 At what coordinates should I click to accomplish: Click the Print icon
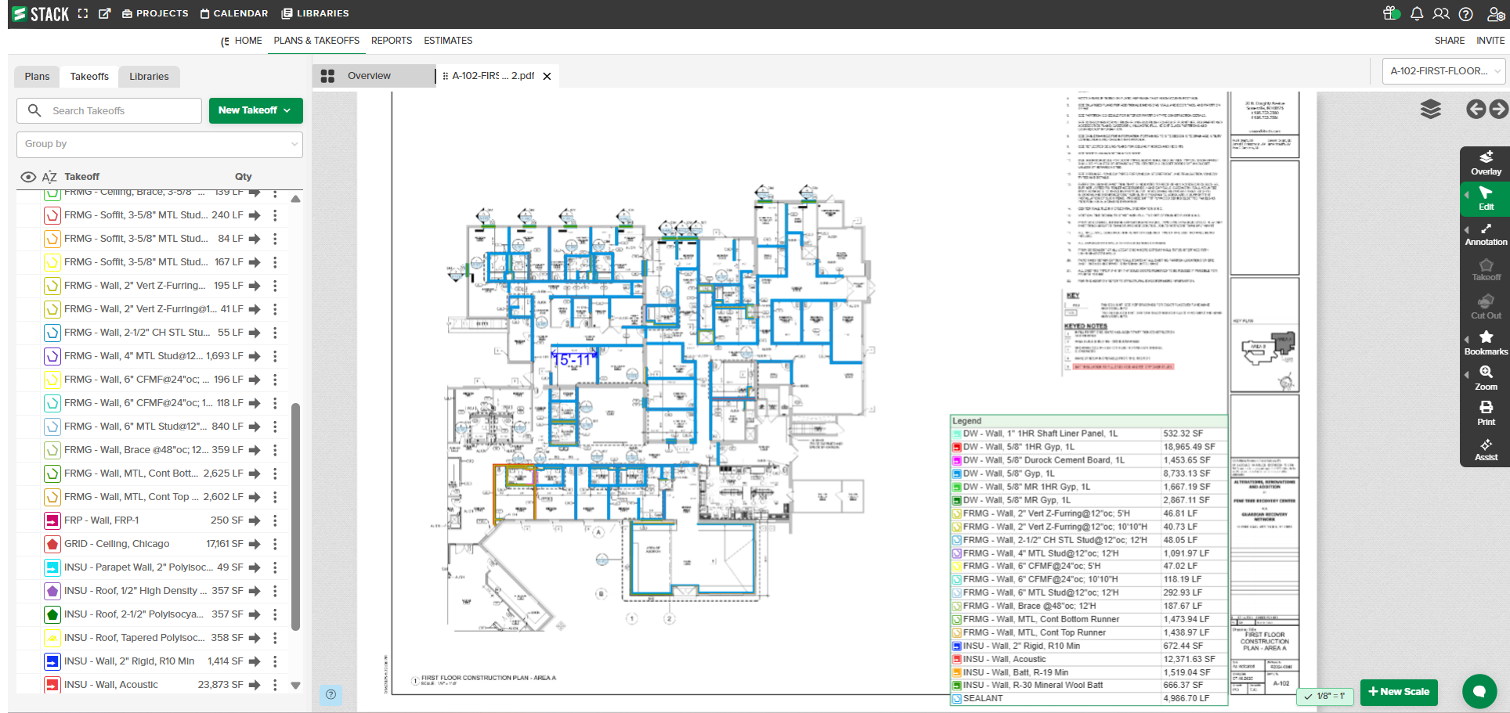coord(1485,413)
